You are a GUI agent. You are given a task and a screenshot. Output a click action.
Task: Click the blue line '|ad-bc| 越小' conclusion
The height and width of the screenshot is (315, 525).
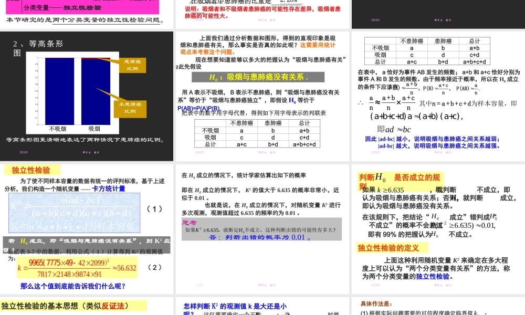tap(432, 139)
